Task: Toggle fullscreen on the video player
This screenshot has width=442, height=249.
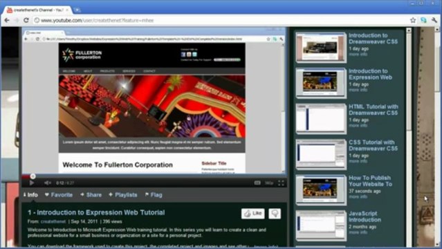Action: pos(281,183)
